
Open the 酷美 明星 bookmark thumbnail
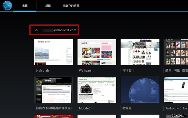176,52
